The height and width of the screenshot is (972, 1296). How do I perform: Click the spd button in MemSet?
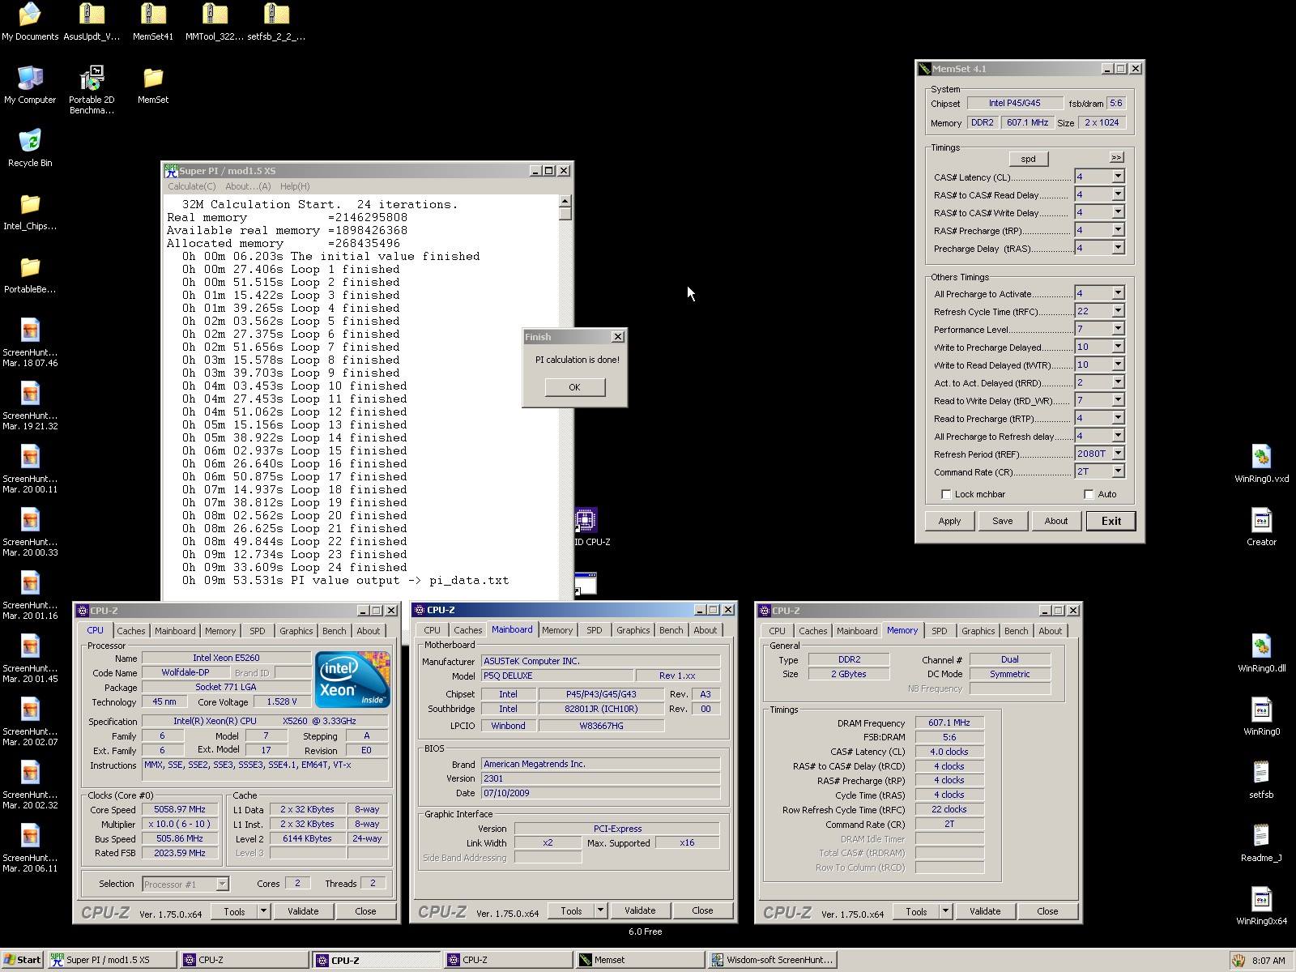[1028, 159]
